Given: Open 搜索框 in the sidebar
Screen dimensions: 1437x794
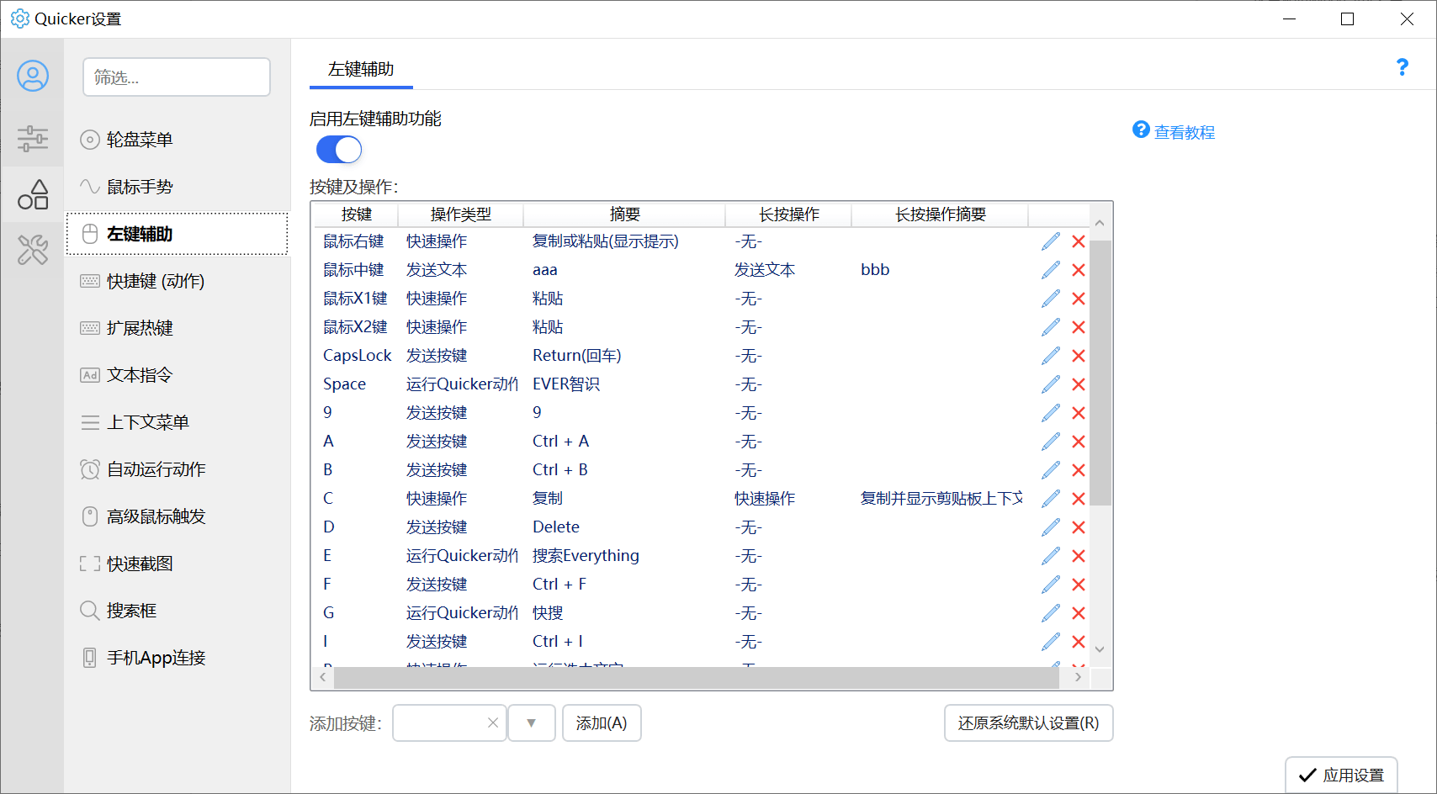Looking at the screenshot, I should point(178,611).
